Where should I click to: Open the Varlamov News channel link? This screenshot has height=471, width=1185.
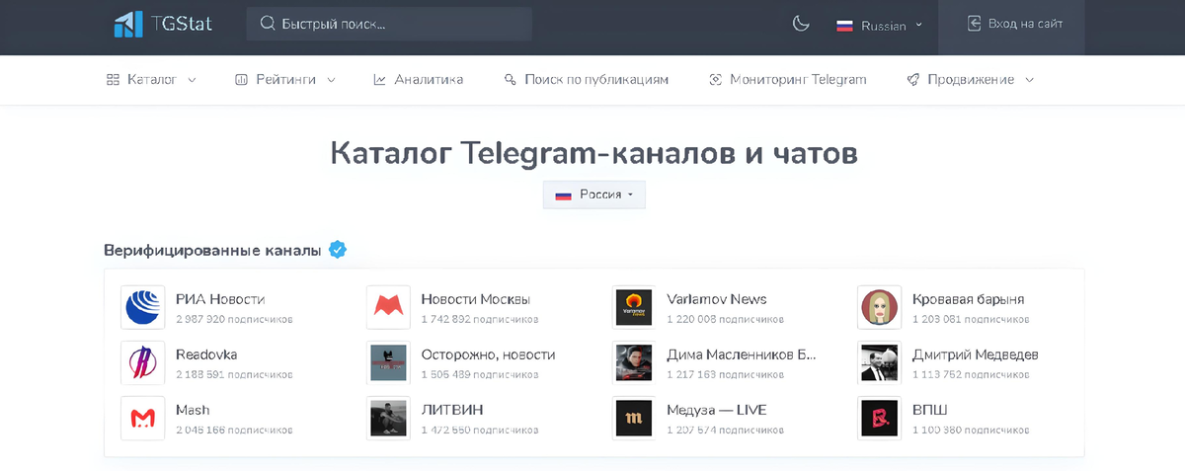click(x=717, y=299)
